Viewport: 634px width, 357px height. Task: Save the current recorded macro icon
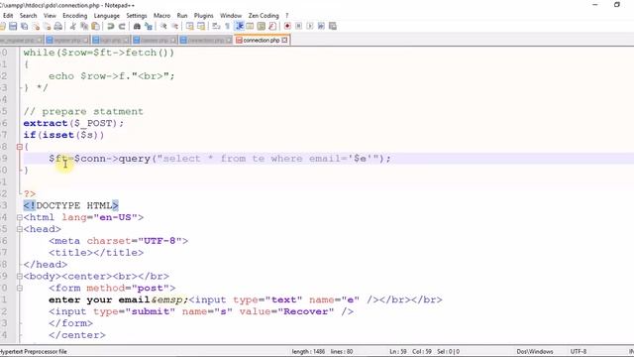(333, 27)
